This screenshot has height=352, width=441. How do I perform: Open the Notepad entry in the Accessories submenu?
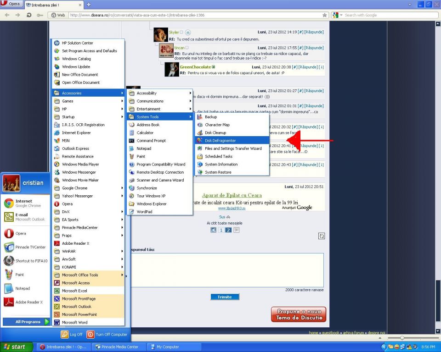(160, 148)
